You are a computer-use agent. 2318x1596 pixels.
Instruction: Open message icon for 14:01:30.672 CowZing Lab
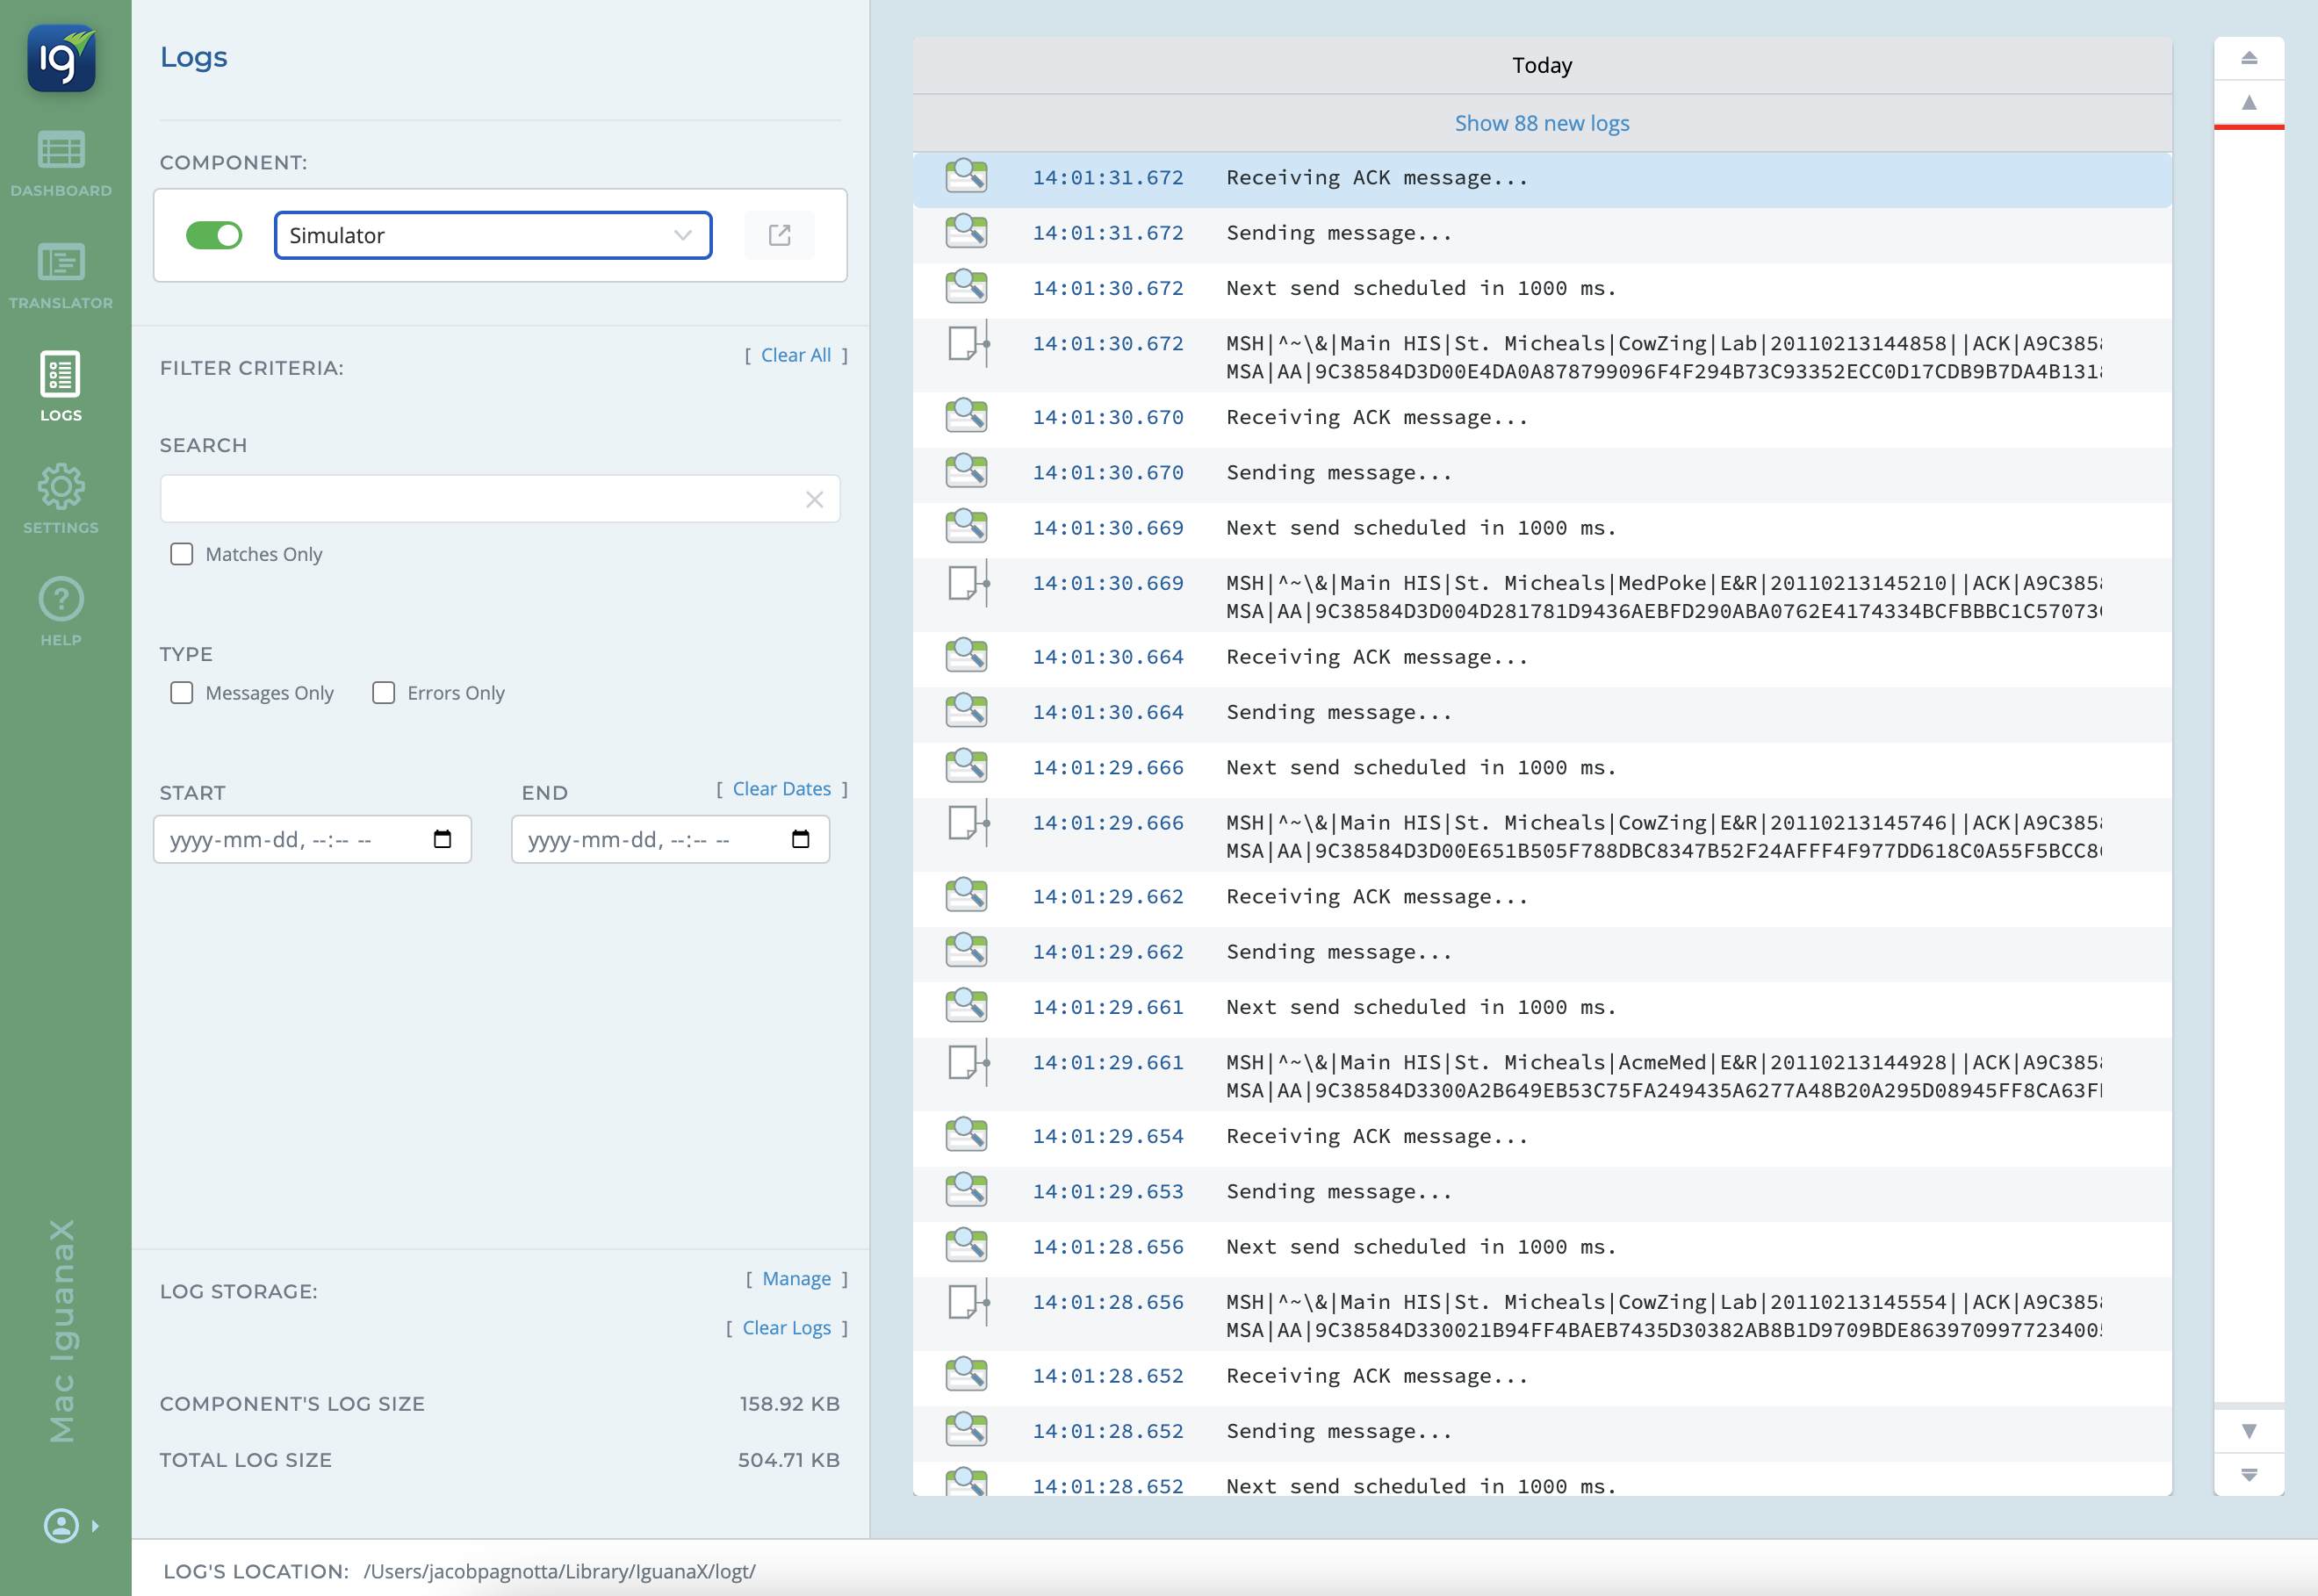[968, 343]
